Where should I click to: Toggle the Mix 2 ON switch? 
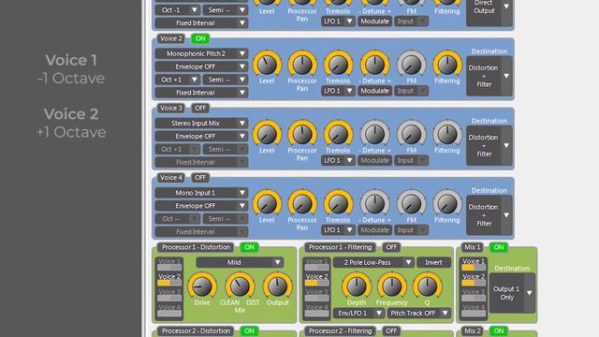499,330
